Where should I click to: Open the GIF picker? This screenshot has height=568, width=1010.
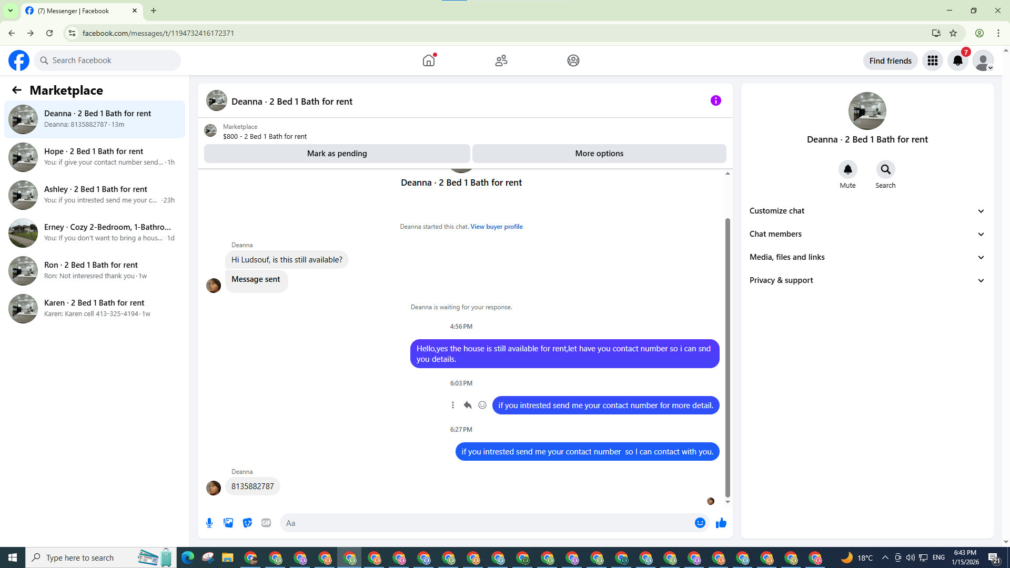tap(266, 523)
